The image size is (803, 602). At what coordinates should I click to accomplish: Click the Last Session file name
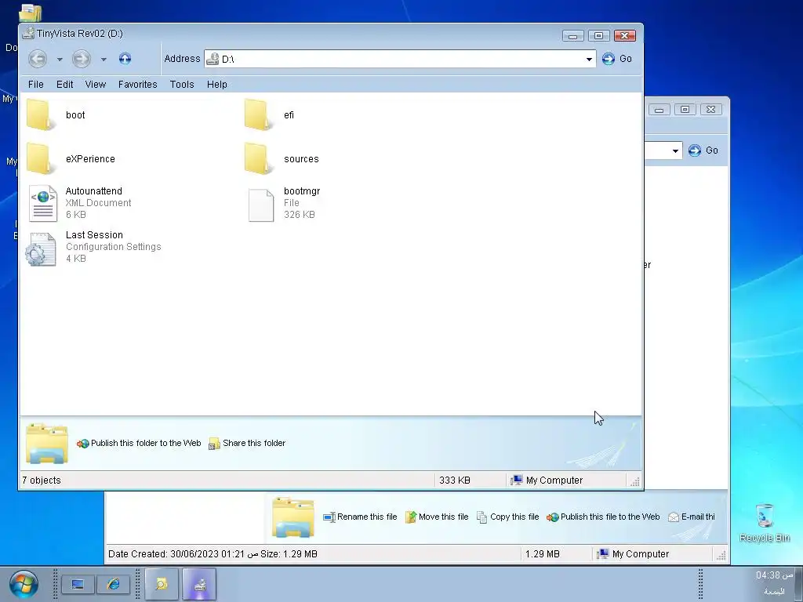point(94,235)
